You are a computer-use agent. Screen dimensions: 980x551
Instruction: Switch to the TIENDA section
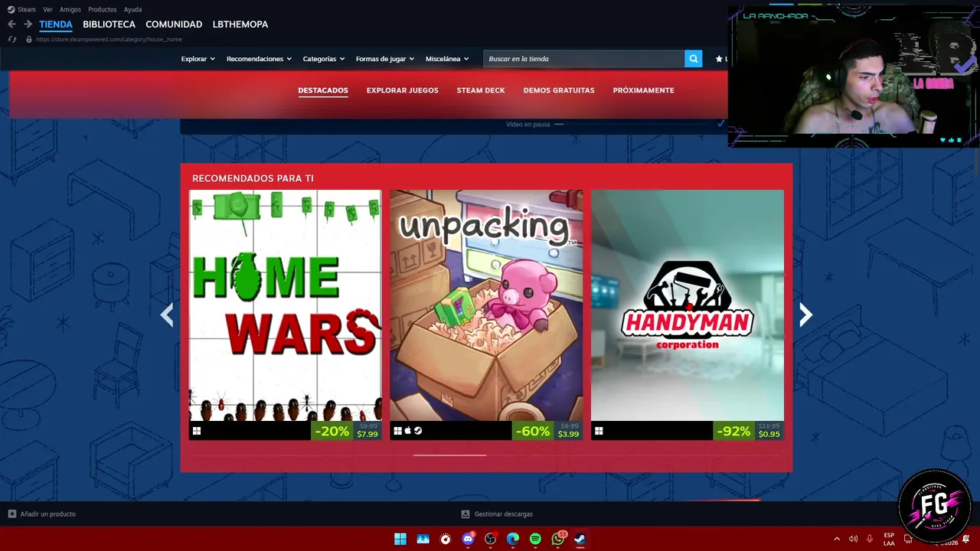point(56,24)
